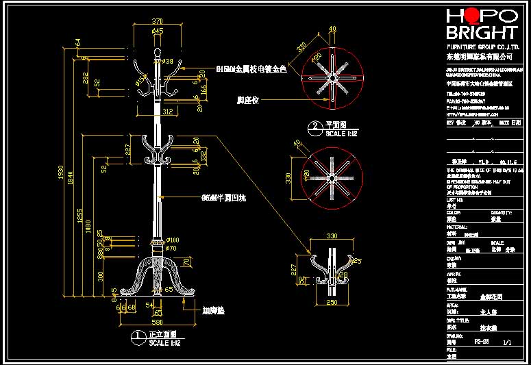Screen dimensions: 531x365
Task: Click the HOPO BRIGHT logo
Action: point(482,24)
